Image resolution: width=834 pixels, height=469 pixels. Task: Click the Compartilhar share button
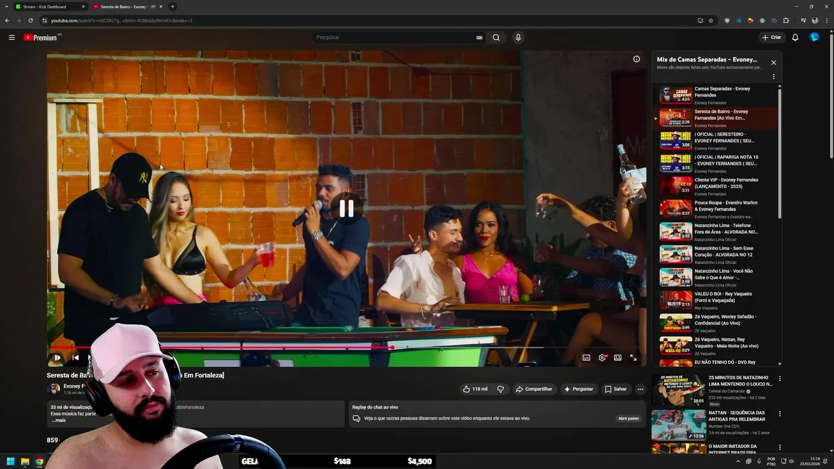tap(534, 389)
